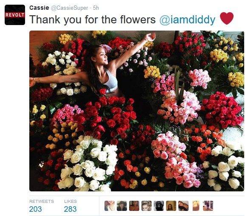
Task: Open the liker avatar in the red top
Action: [134, 206]
